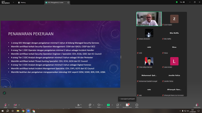Click the Tier 3 SOC Analyst bullet
The image size is (202, 113).
point(51,65)
